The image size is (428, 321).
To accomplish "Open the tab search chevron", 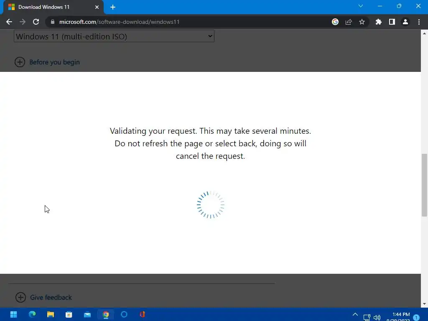I will point(361,6).
